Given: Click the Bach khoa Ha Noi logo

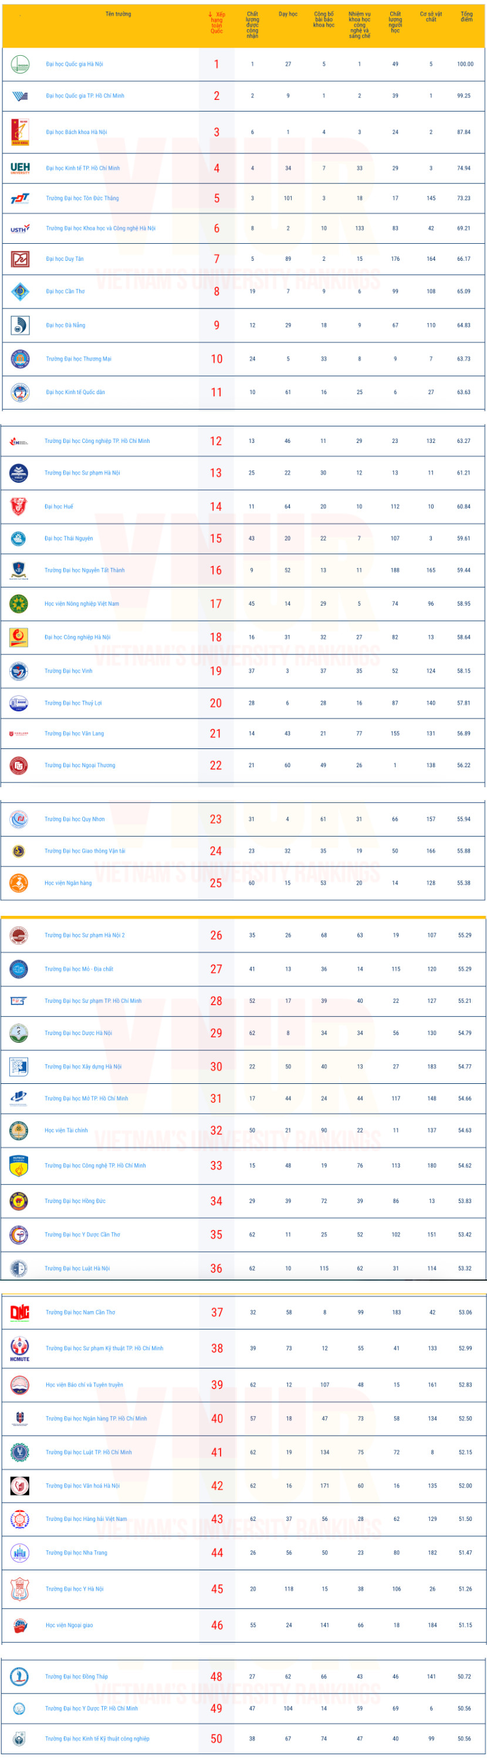Looking at the screenshot, I should point(20,132).
